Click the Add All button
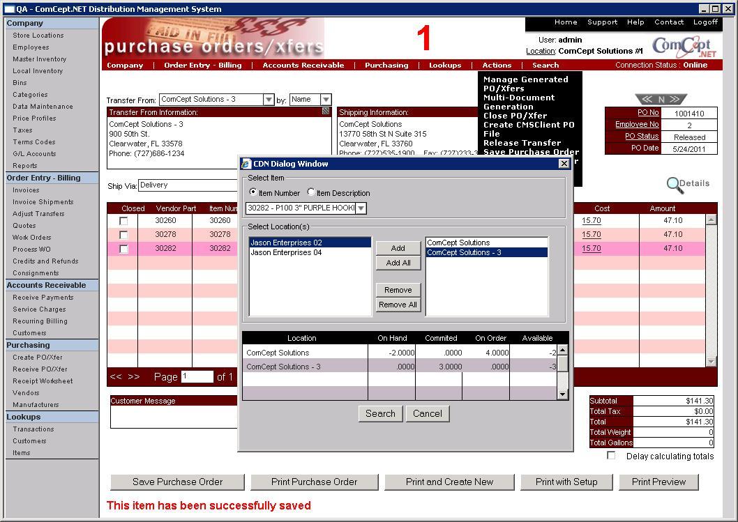 398,263
